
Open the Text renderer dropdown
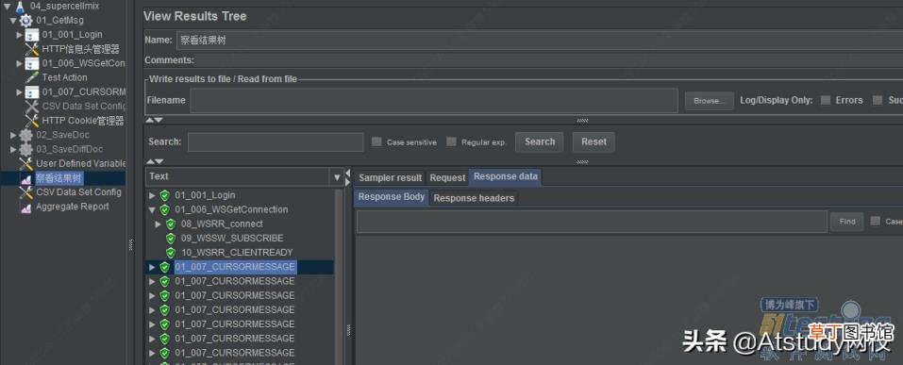337,177
